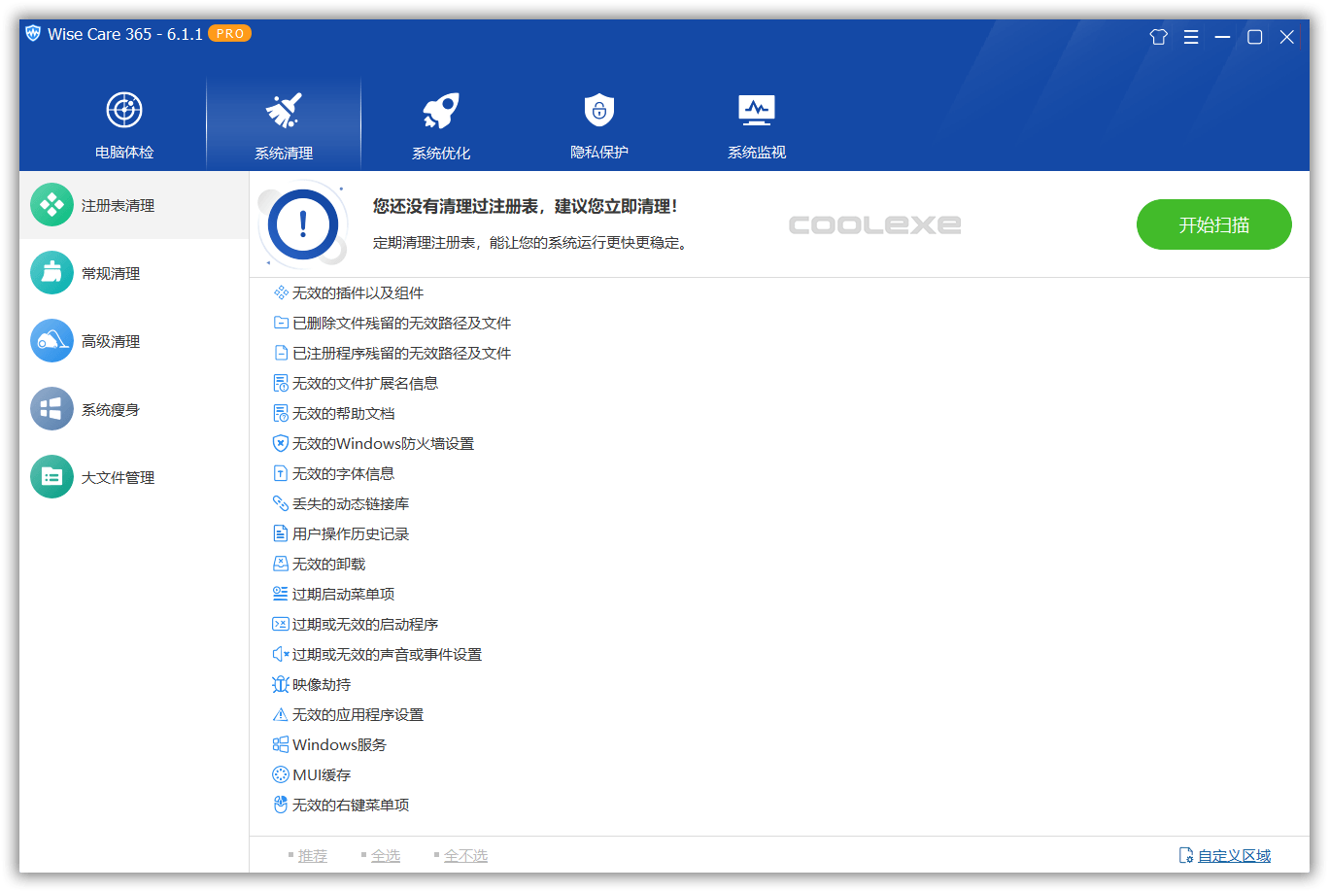This screenshot has height=892, width=1329.
Task: Click the mouse icon for 无效的右键菜单项
Action: point(281,805)
